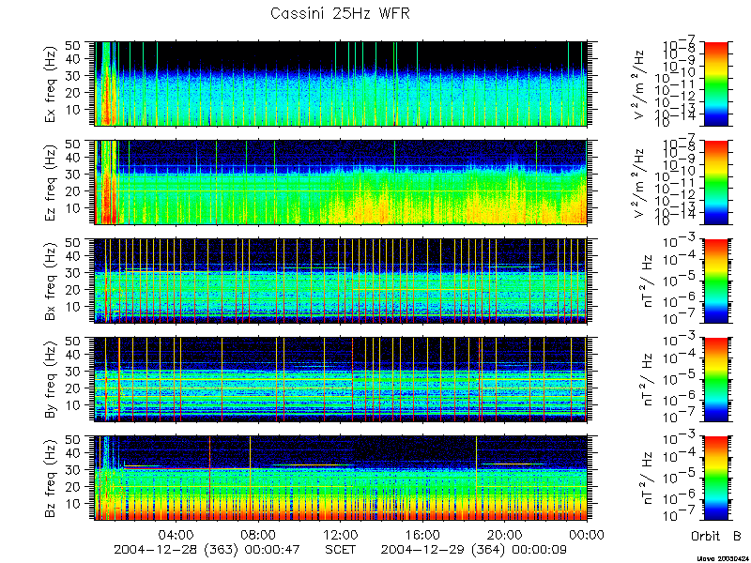This screenshot has height=563, width=751.
Task: Click the 16:00 time axis label
Action: pyautogui.click(x=423, y=535)
